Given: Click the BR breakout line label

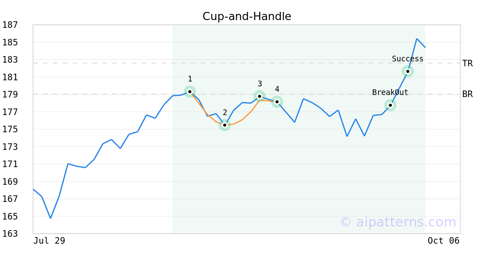Looking at the screenshot, I should [x=468, y=94].
